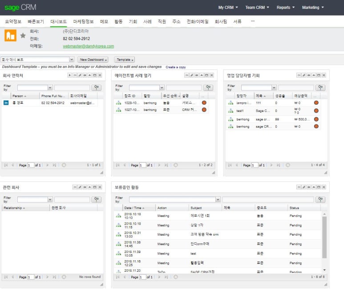Click the pencil edit icon of 영업 담당자별 기회
The image size is (344, 294).
[x=304, y=75]
